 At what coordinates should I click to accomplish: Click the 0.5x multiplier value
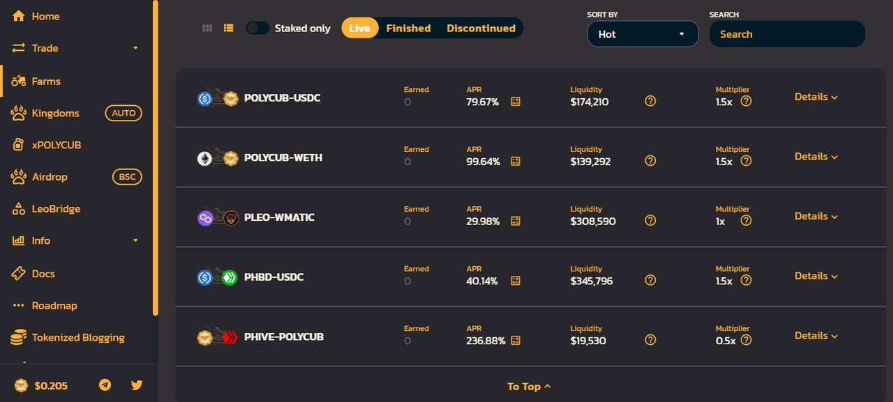click(726, 341)
